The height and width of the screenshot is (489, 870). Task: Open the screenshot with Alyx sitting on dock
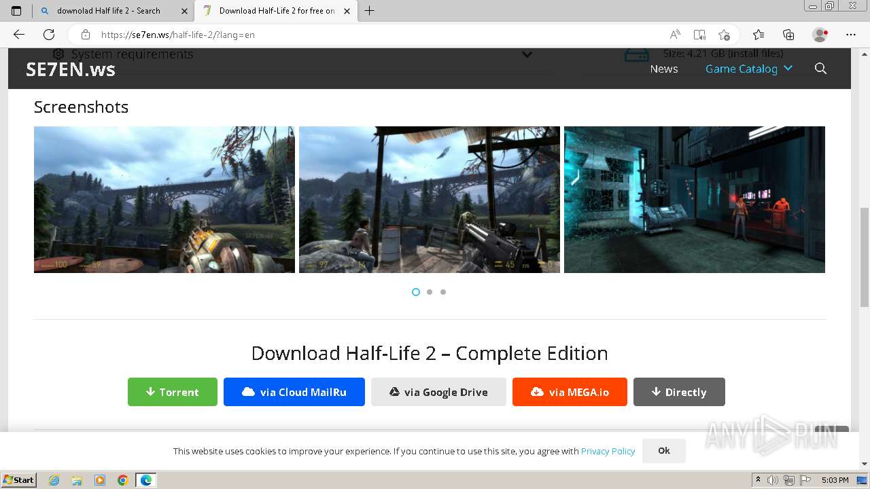coord(430,200)
